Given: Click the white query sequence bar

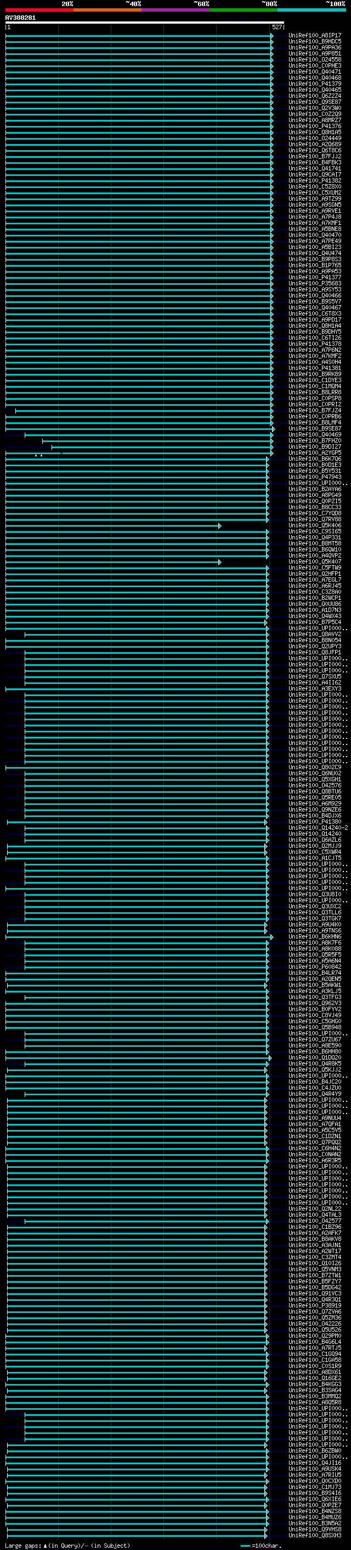Looking at the screenshot, I should click(x=145, y=22).
